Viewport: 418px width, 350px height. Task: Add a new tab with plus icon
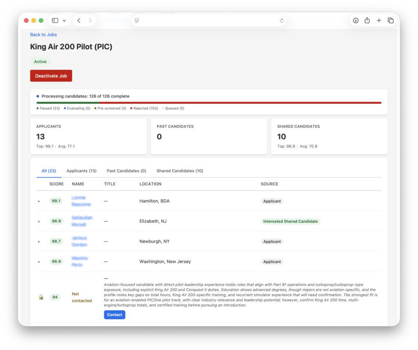tap(379, 20)
